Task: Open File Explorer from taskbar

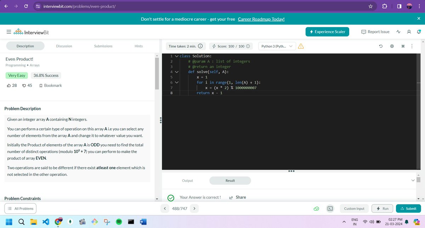Action: [34, 222]
